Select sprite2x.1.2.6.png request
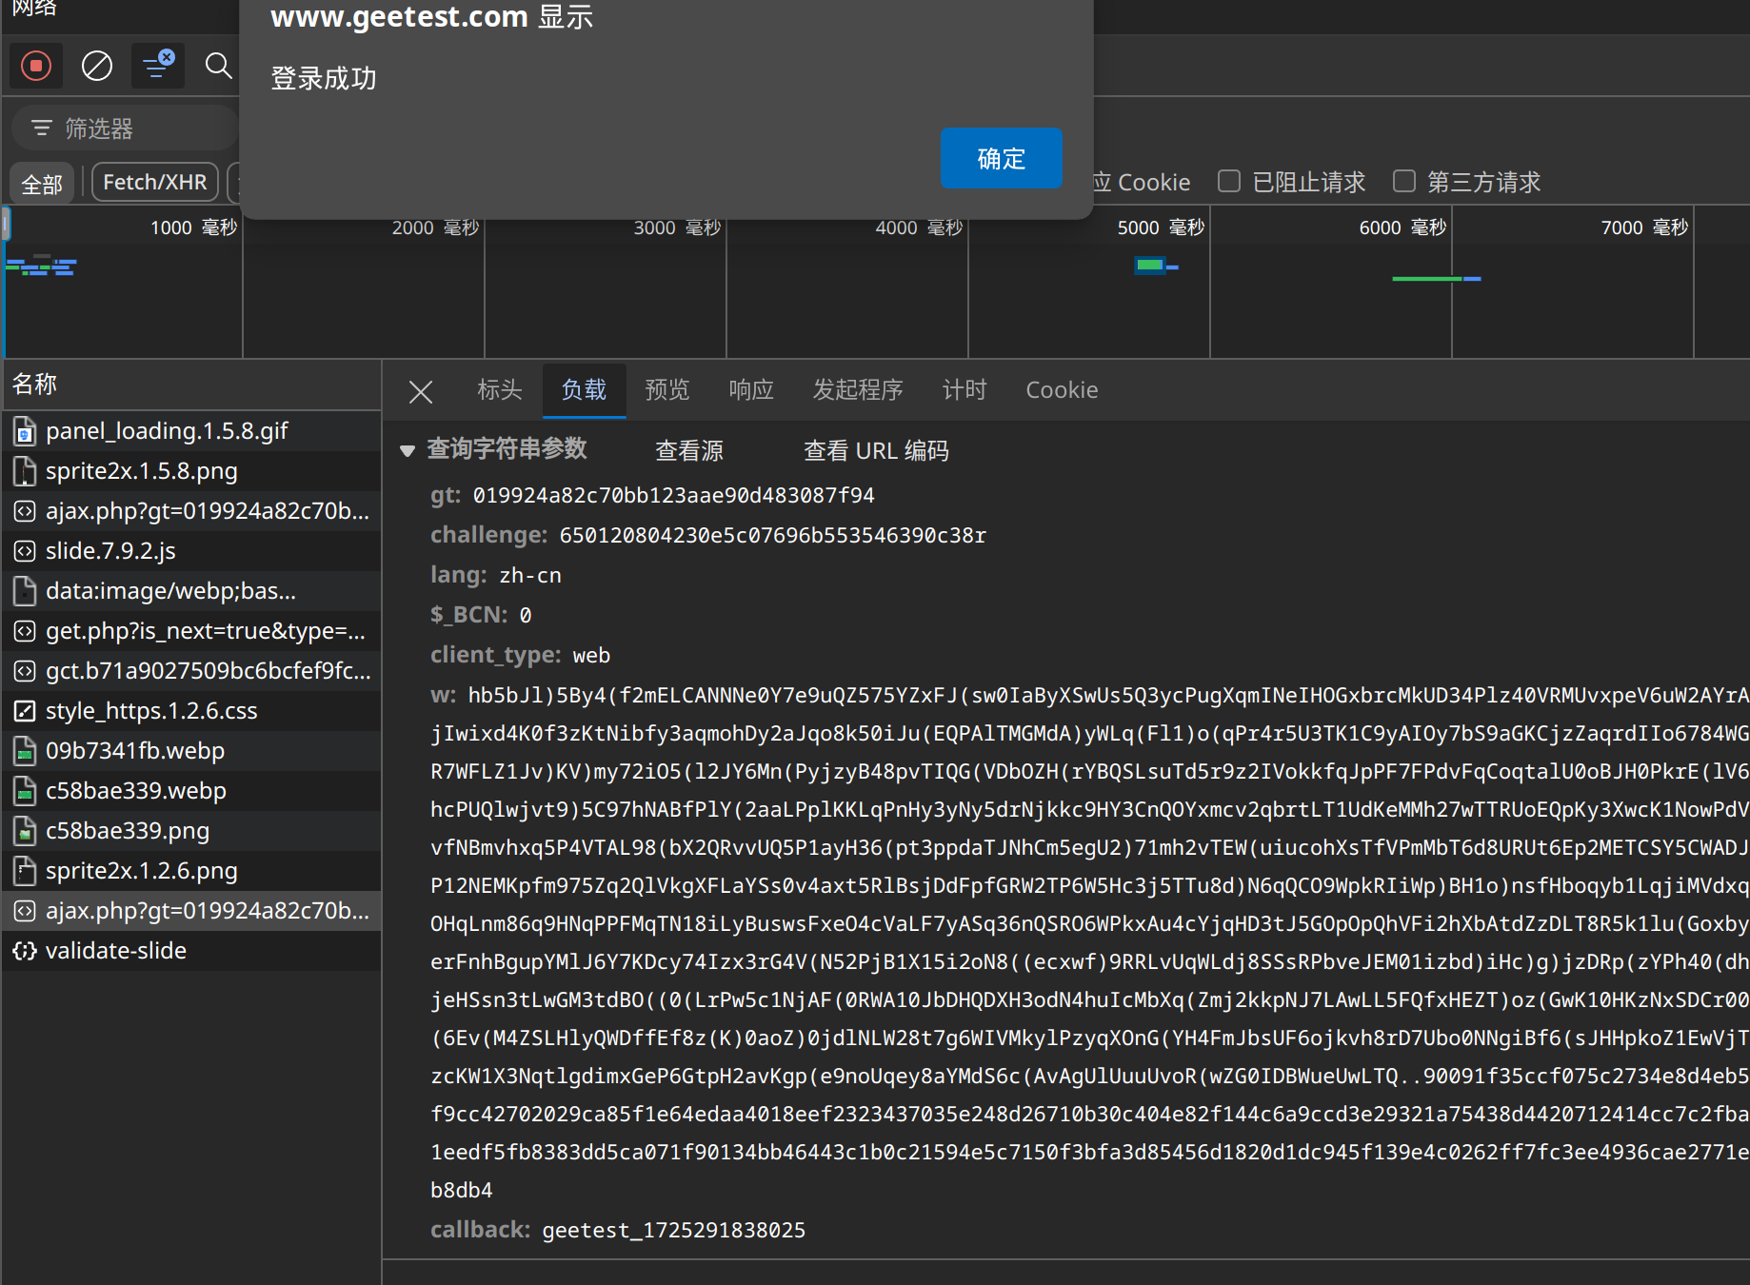The height and width of the screenshot is (1285, 1750). click(191, 871)
